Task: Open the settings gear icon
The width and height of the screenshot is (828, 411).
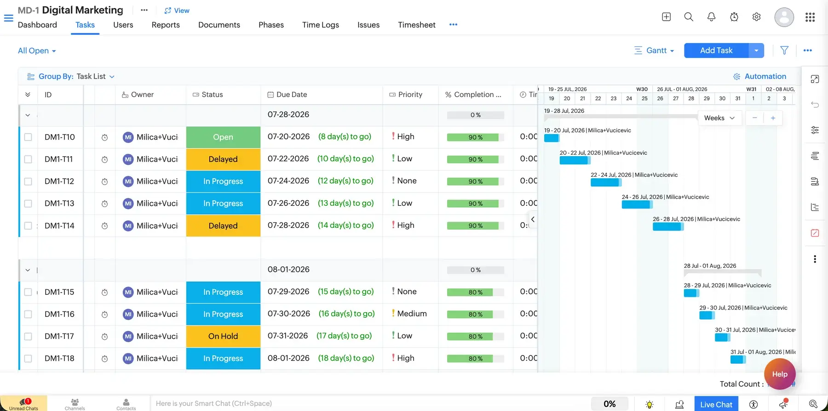Action: [756, 17]
